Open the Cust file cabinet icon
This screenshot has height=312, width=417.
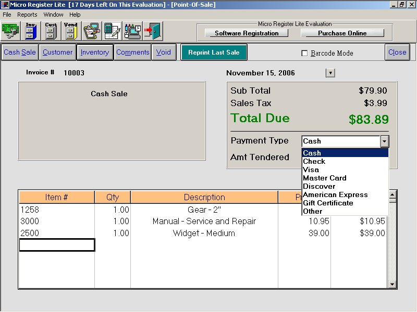coord(51,31)
